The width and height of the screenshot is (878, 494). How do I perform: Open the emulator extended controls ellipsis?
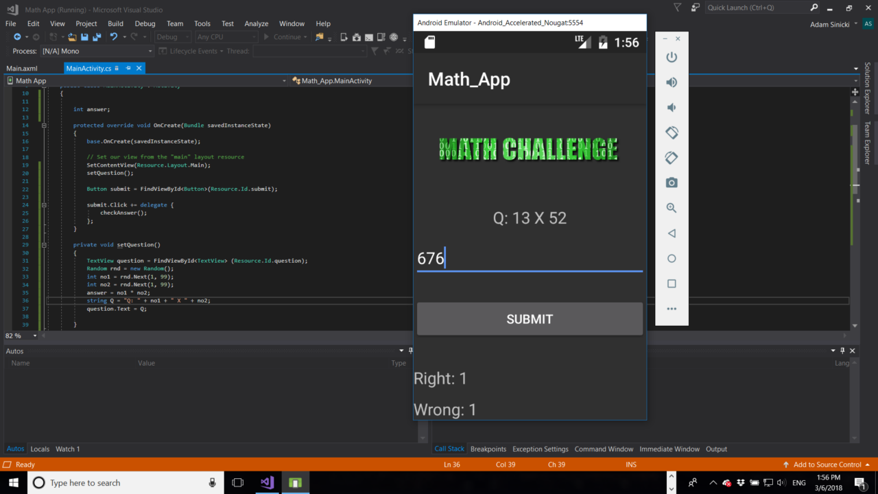[x=672, y=309]
